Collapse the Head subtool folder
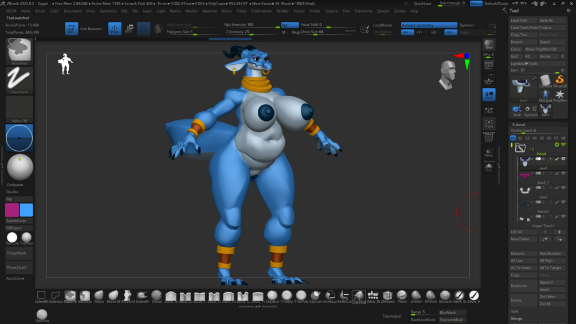576x324 pixels. click(x=520, y=148)
